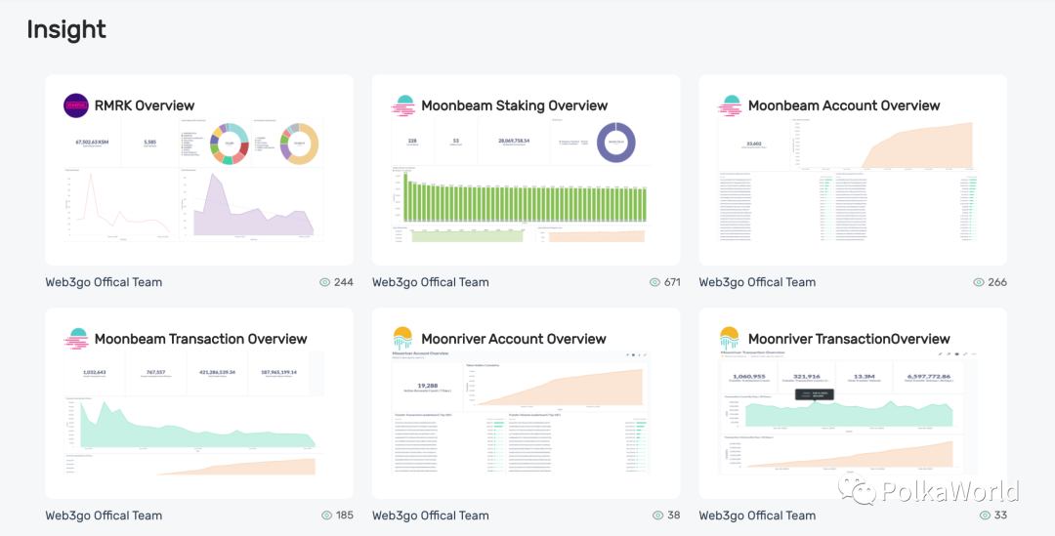The height and width of the screenshot is (536, 1055).
Task: Click the Moonbeam Transaction Overview logo icon
Action: point(76,339)
